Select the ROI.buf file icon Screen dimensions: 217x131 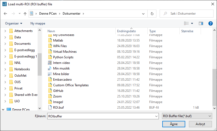(x=50, y=108)
